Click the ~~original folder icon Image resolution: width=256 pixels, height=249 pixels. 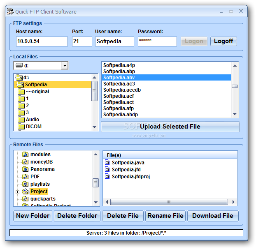tap(21, 91)
